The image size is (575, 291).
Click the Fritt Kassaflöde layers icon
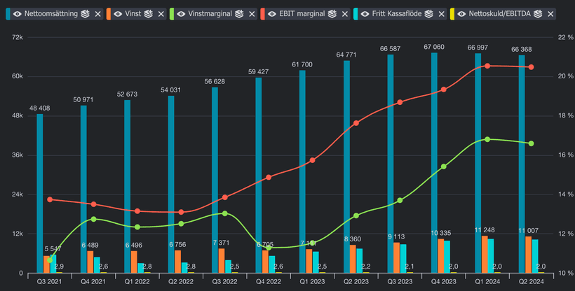click(429, 14)
